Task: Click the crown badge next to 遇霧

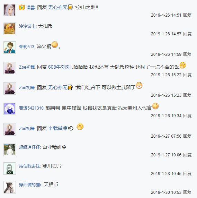Action: 22,7
